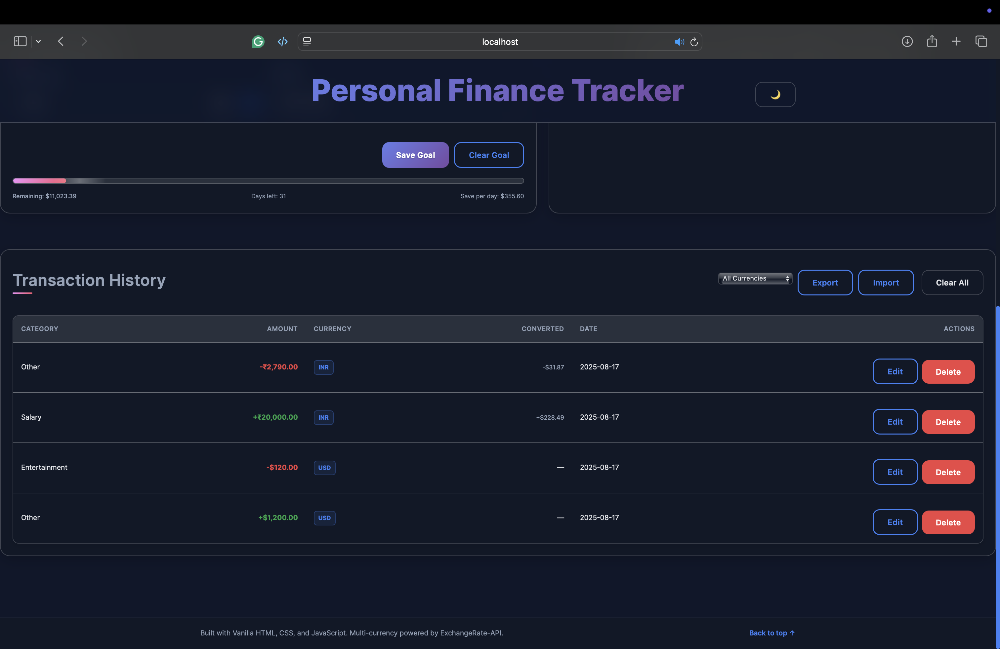Toggle the dark mode moon button
Viewport: 1000px width, 649px height.
click(775, 95)
